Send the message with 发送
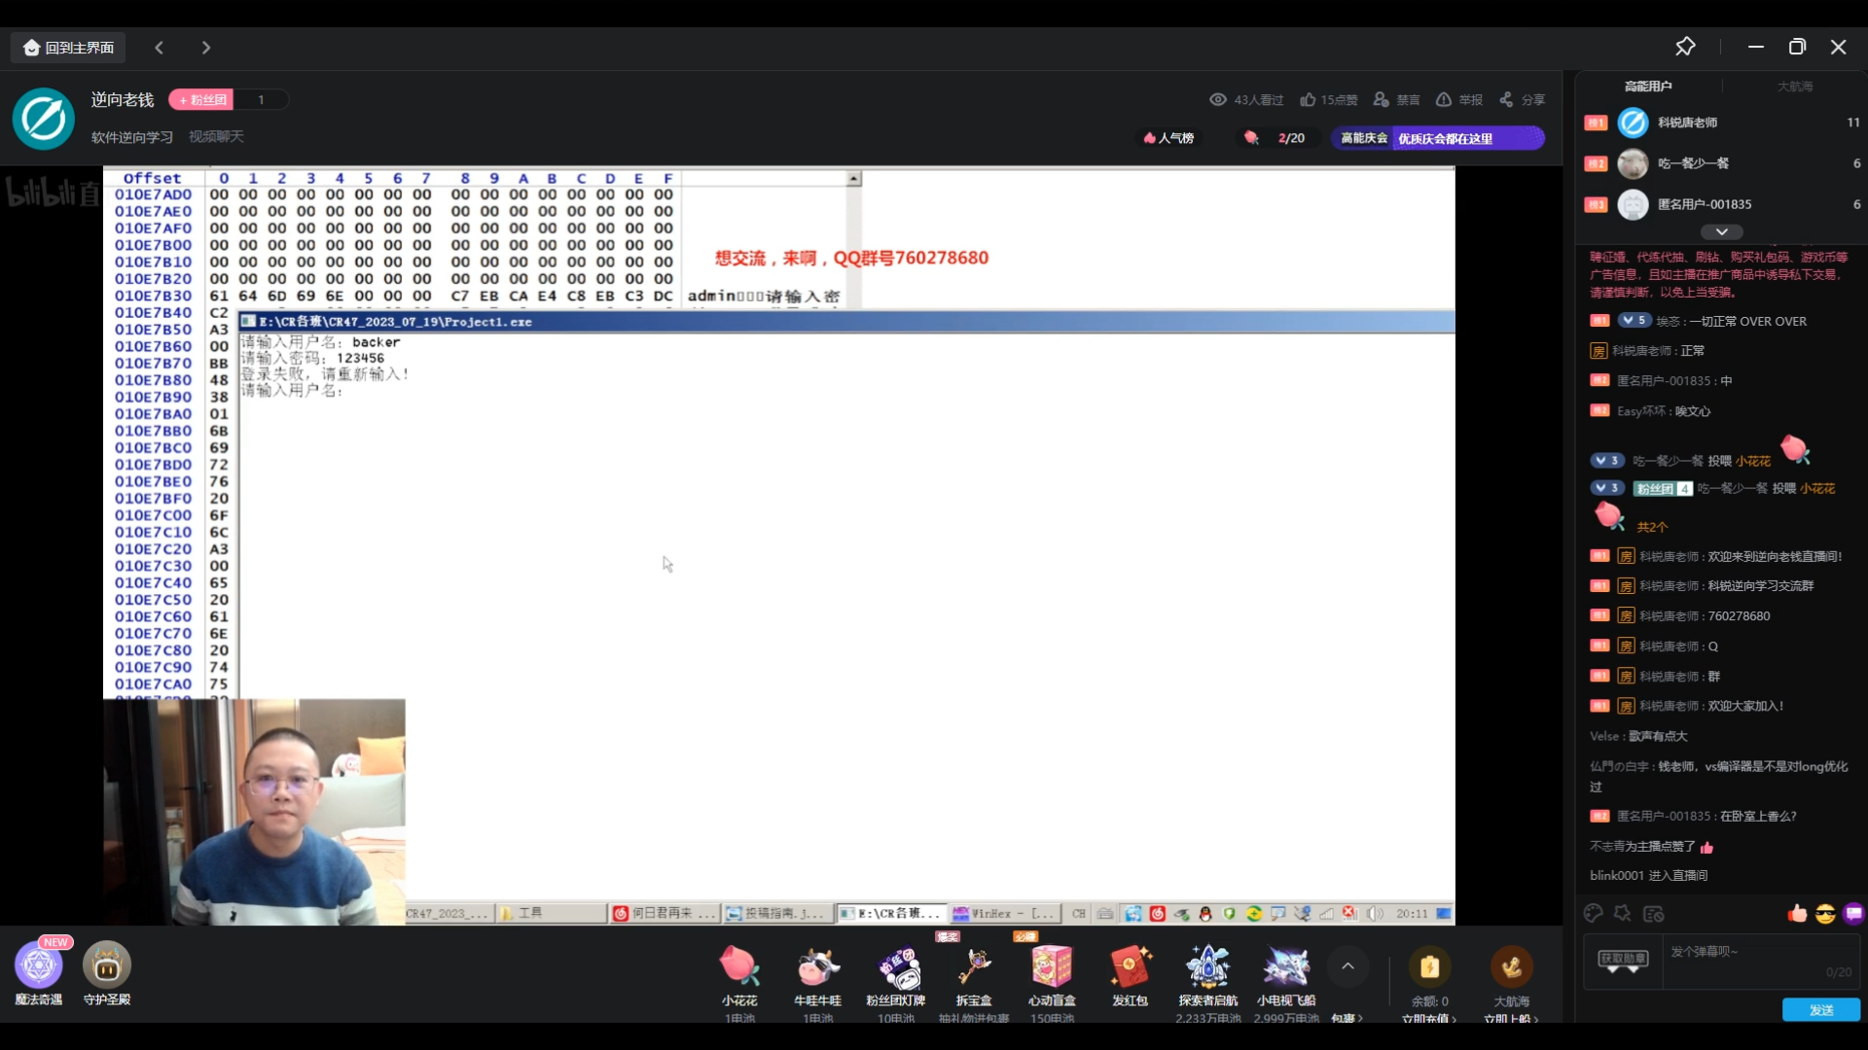The height and width of the screenshot is (1050, 1868). pos(1821,1010)
